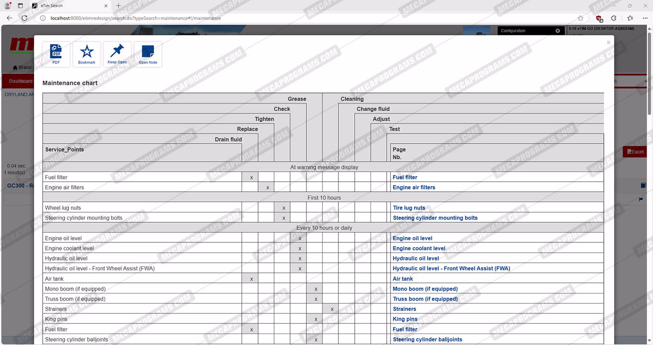Close the eTim Search tab

click(x=105, y=6)
